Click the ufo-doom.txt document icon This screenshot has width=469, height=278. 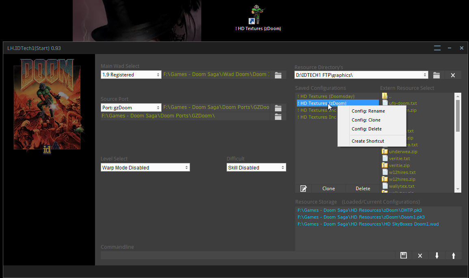point(385,103)
